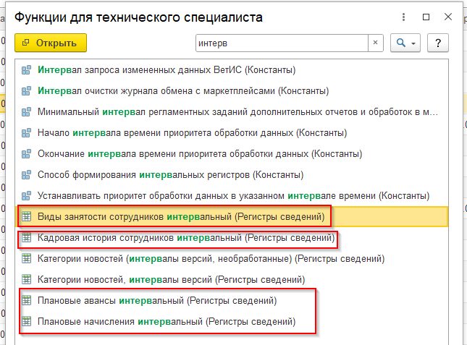The image size is (467, 345).
Task: Click the register icon beside Кадровая история сотрудников
Action: [x=27, y=238]
